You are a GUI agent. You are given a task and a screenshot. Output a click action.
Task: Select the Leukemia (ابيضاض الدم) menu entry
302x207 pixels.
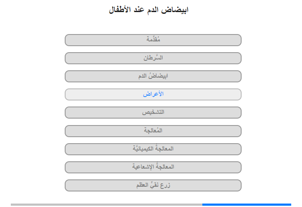(153, 76)
